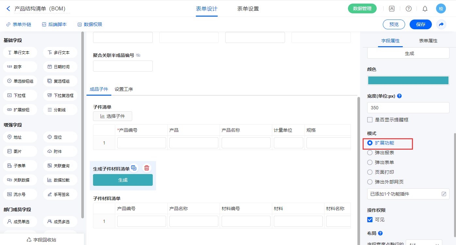Click the blue 保存 button

click(x=420, y=24)
